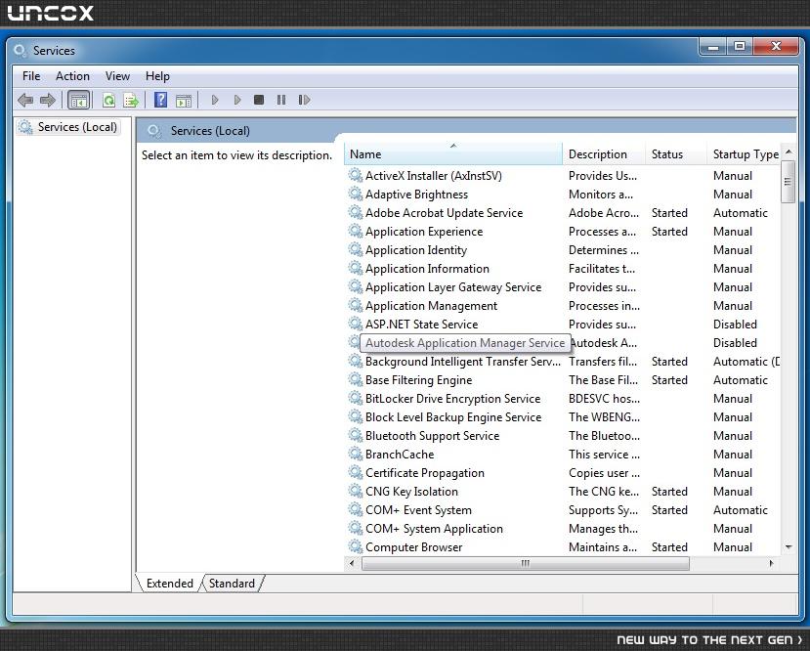The height and width of the screenshot is (651, 810).
Task: Click the horizontal scrollbar thumb
Action: click(x=526, y=563)
